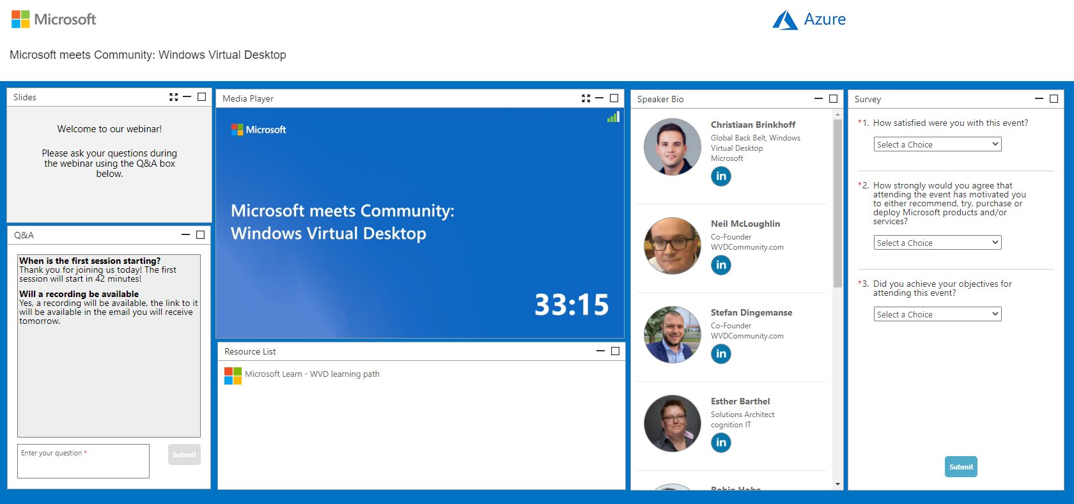Click 'Welcome to our webinar!' slide text
Image resolution: width=1074 pixels, height=504 pixels.
109,129
